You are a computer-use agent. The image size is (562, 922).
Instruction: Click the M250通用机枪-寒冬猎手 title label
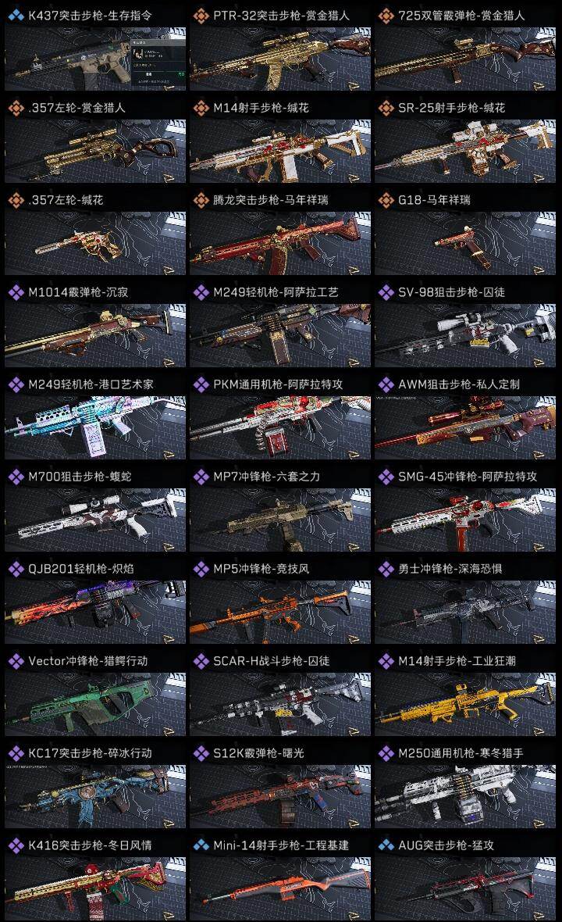tap(461, 753)
